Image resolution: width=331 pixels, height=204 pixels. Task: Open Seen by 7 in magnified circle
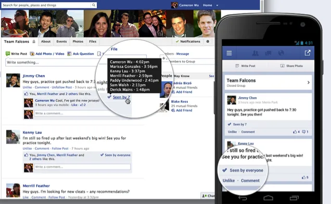point(121,97)
